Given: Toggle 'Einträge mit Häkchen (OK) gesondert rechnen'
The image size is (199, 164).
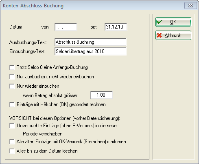Looking at the screenshot, I should [x=12, y=104].
